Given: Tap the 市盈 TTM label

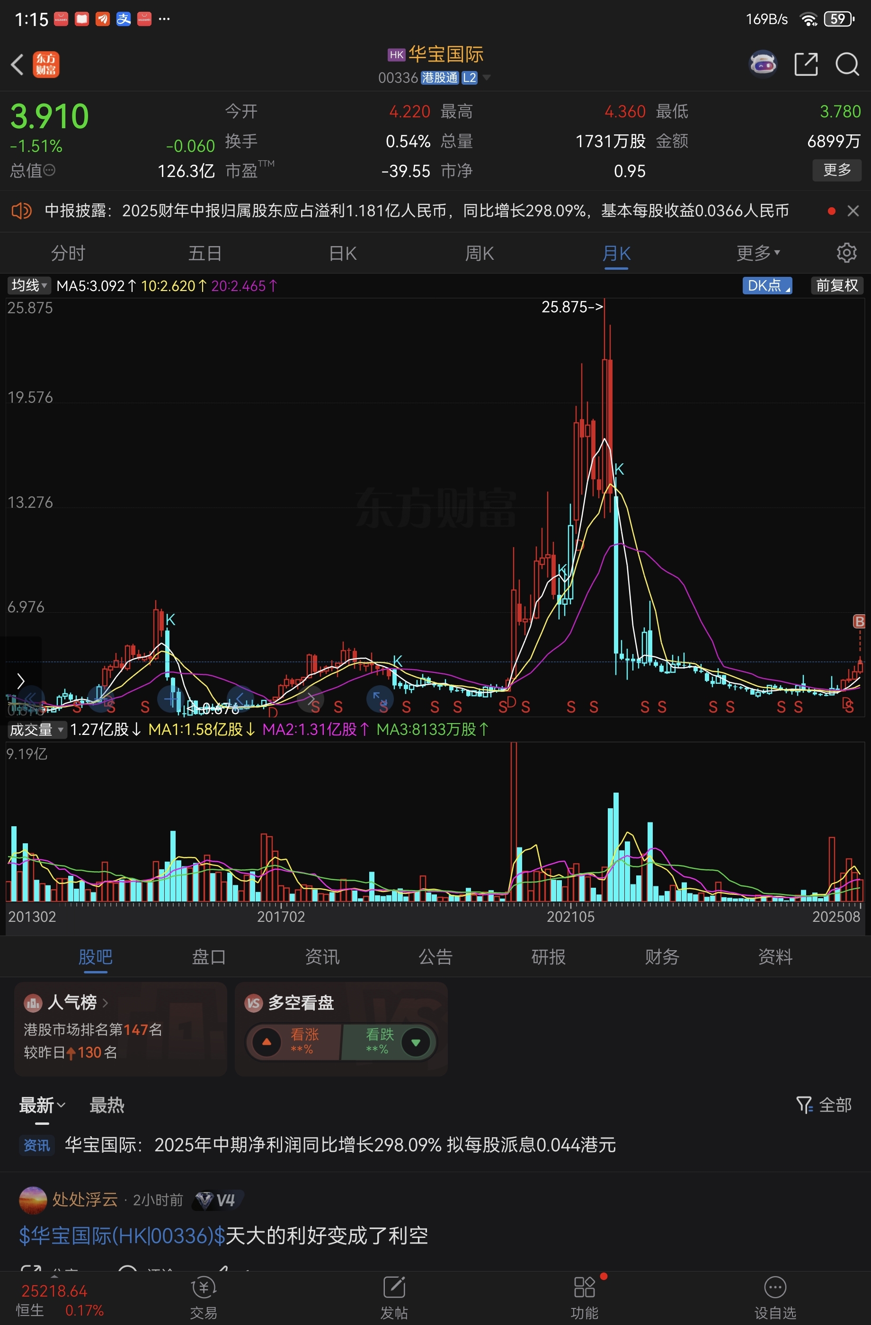Looking at the screenshot, I should (x=249, y=170).
